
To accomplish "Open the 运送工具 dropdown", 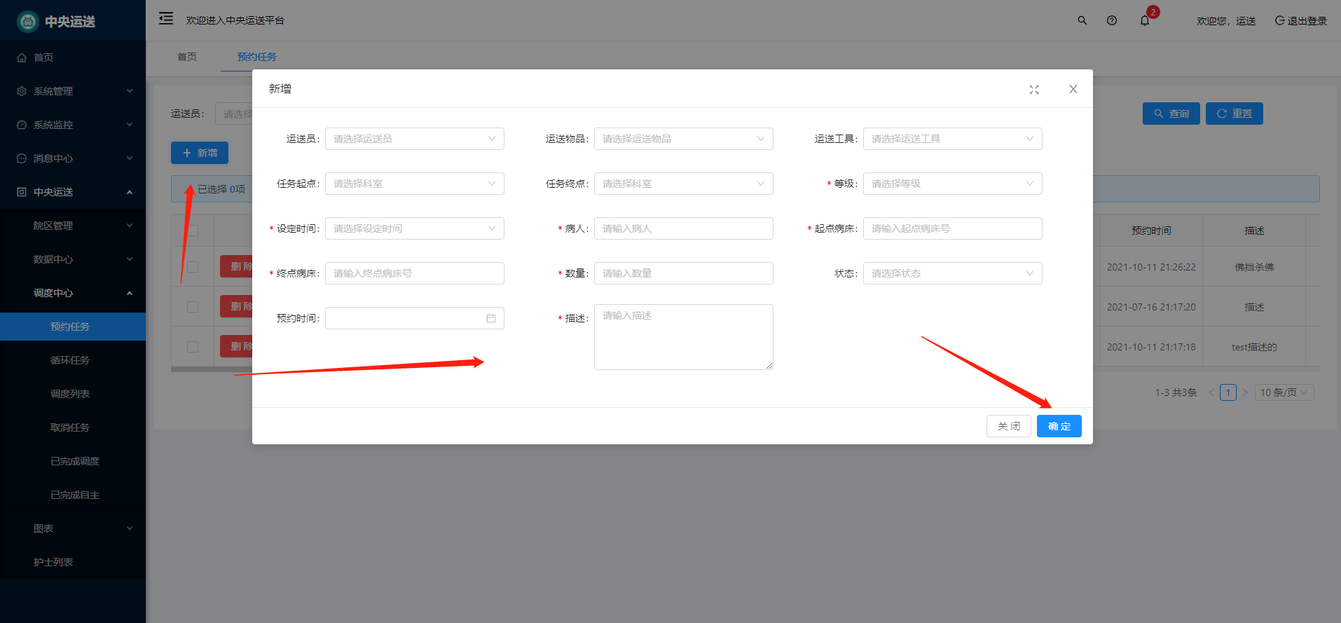I will point(953,139).
